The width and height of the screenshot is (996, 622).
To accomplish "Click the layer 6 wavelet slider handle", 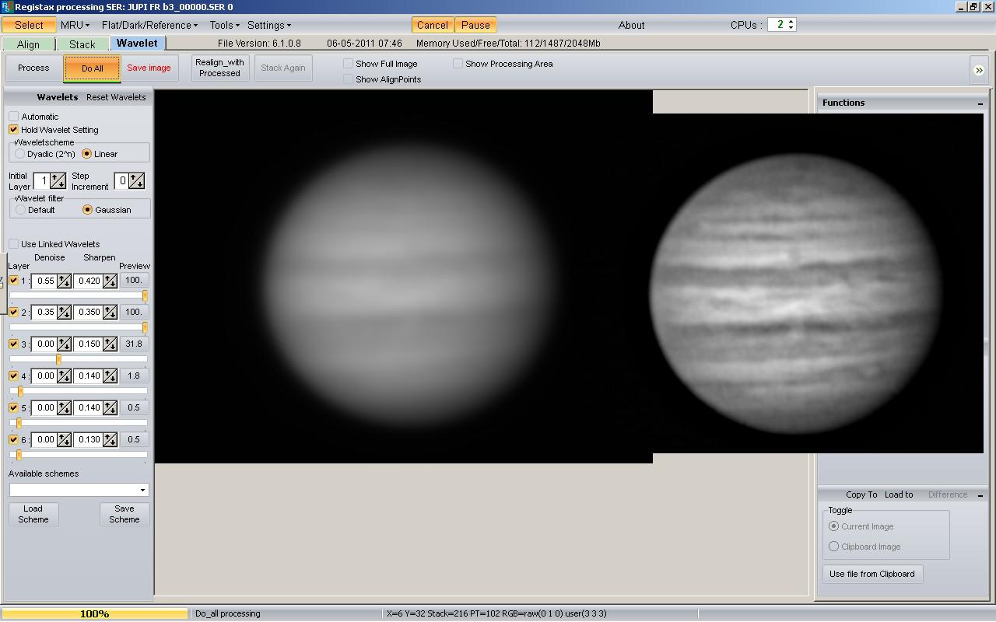I will point(19,455).
